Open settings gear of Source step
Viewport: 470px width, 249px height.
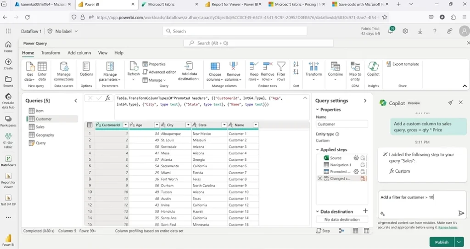pyautogui.click(x=356, y=158)
